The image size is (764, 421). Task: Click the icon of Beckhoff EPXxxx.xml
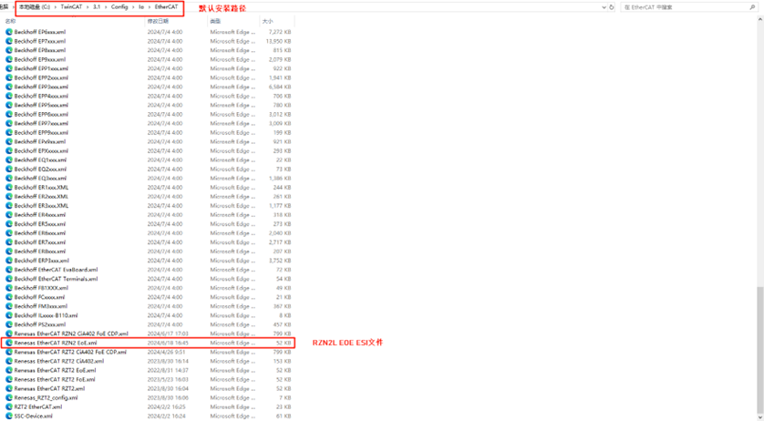coord(9,150)
